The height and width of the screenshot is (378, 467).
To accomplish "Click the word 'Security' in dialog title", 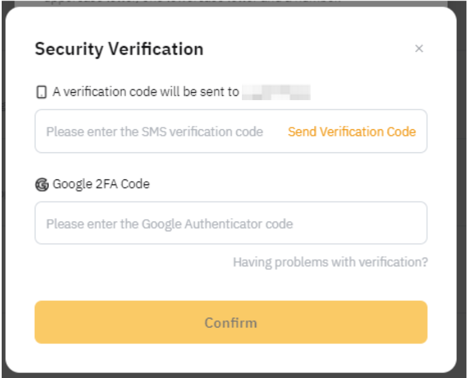I will [x=69, y=49].
